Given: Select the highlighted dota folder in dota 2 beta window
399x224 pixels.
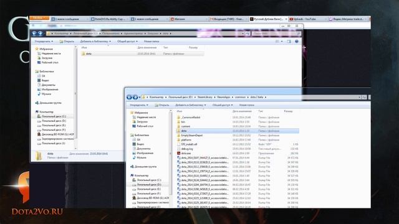Looking at the screenshot, I should (238, 131).
